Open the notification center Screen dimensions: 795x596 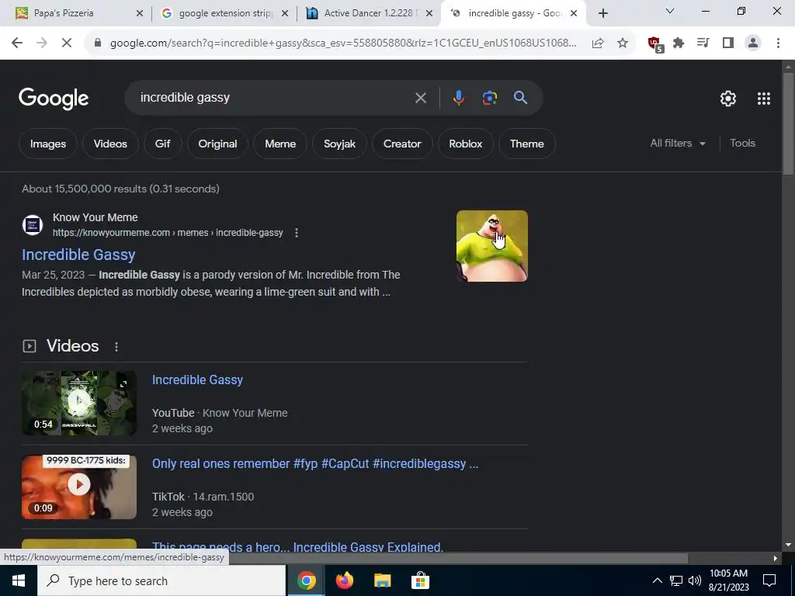point(769,580)
